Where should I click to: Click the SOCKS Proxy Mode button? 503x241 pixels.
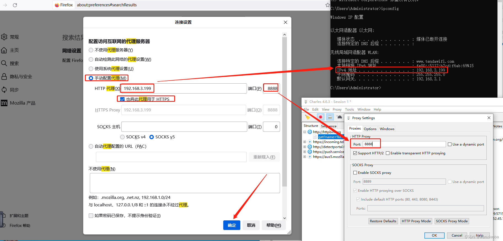452,221
